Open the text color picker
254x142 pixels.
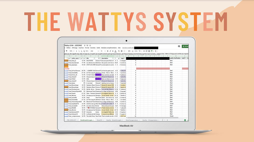coord(116,51)
